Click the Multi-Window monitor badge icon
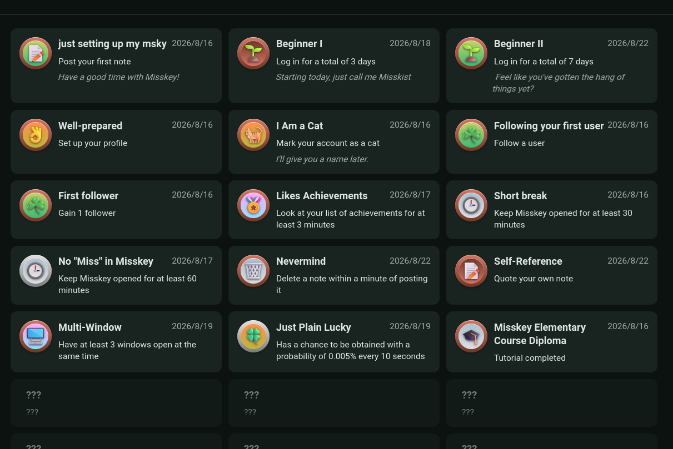673x449 pixels. (36, 336)
